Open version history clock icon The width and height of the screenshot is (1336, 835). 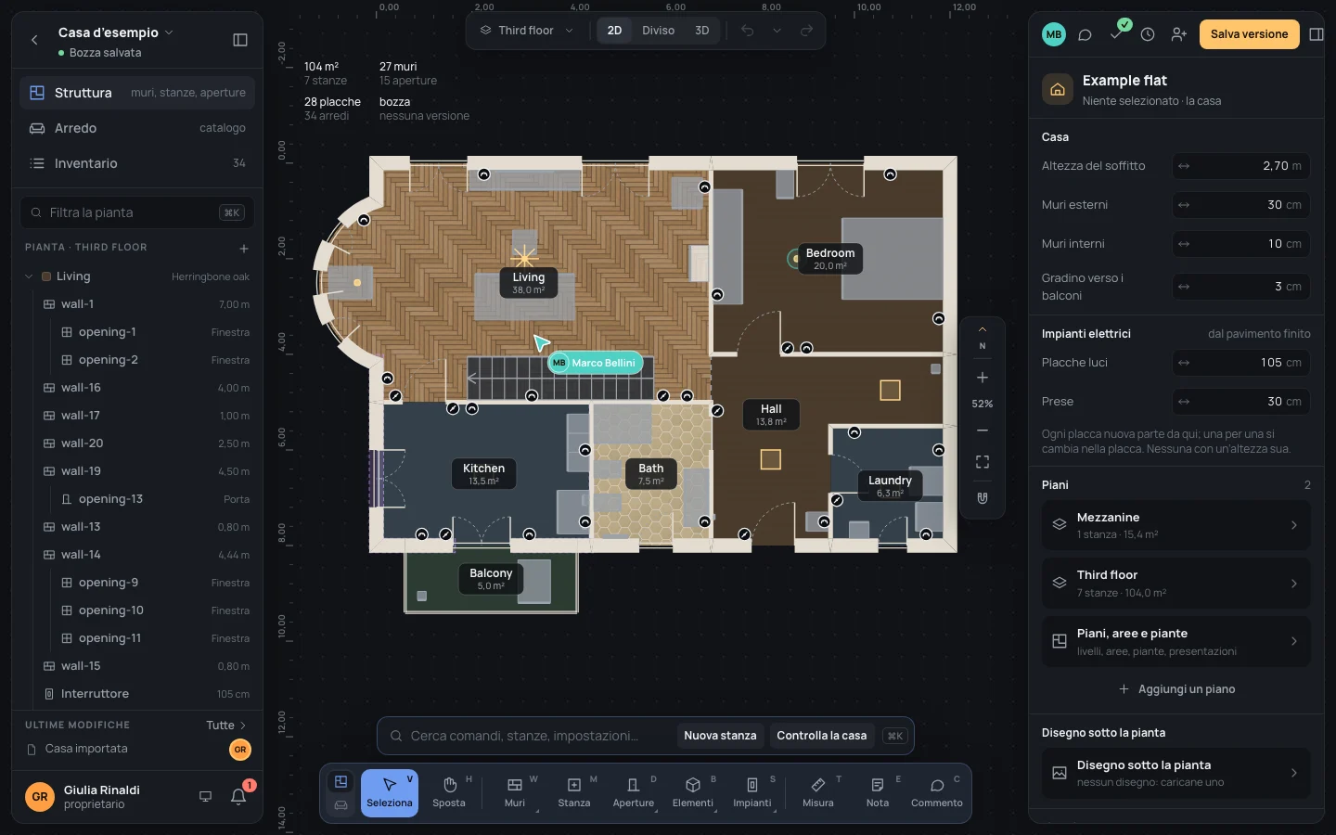[x=1148, y=34]
